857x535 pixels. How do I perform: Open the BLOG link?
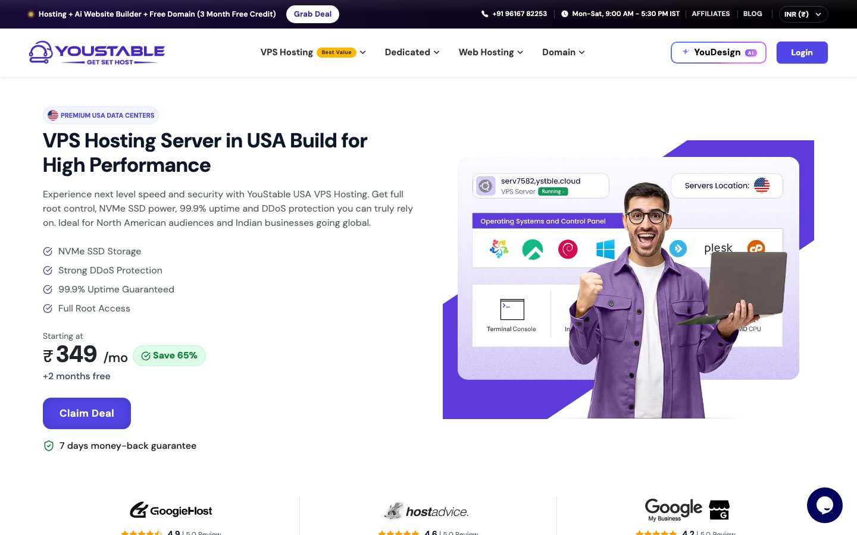753,14
